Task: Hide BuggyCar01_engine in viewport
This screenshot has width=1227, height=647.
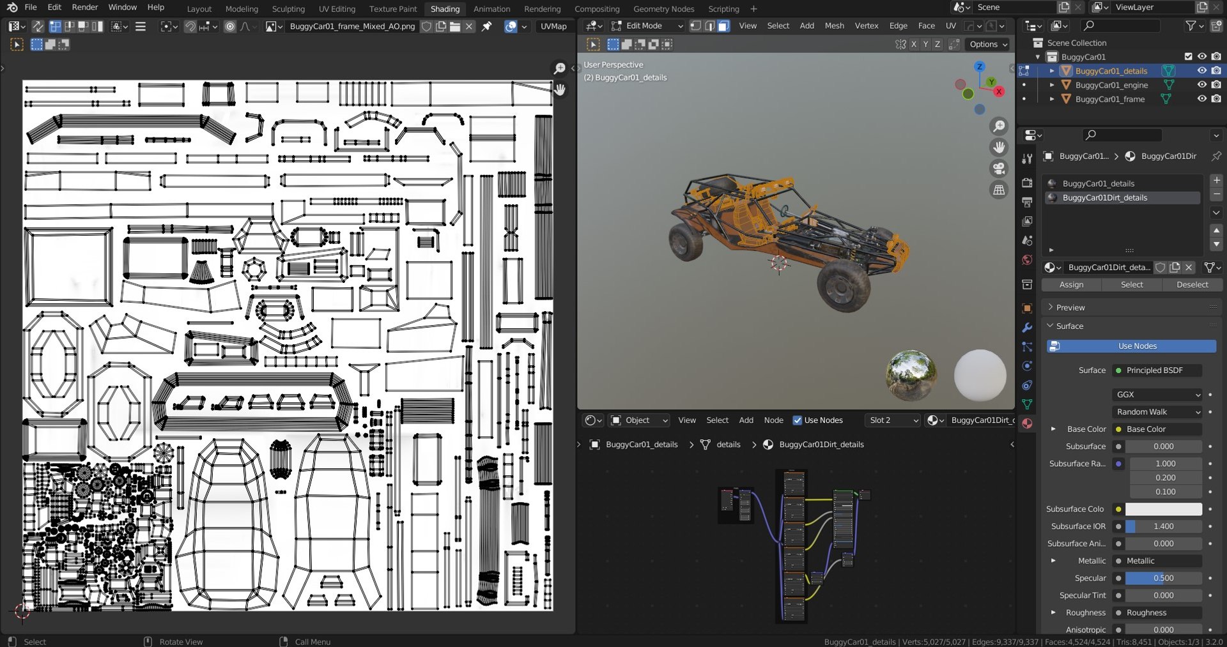Action: 1202,85
